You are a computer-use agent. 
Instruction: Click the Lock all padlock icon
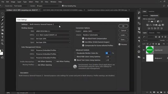point(159,44)
